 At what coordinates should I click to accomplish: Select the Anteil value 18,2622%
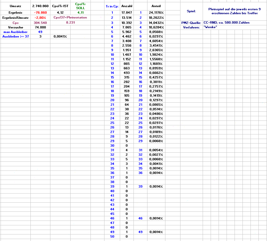[x=156, y=18]
